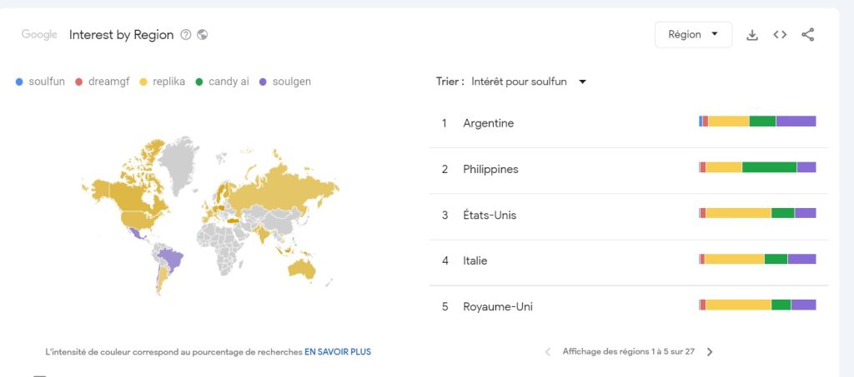Click the Royaume-Uni row

point(629,306)
